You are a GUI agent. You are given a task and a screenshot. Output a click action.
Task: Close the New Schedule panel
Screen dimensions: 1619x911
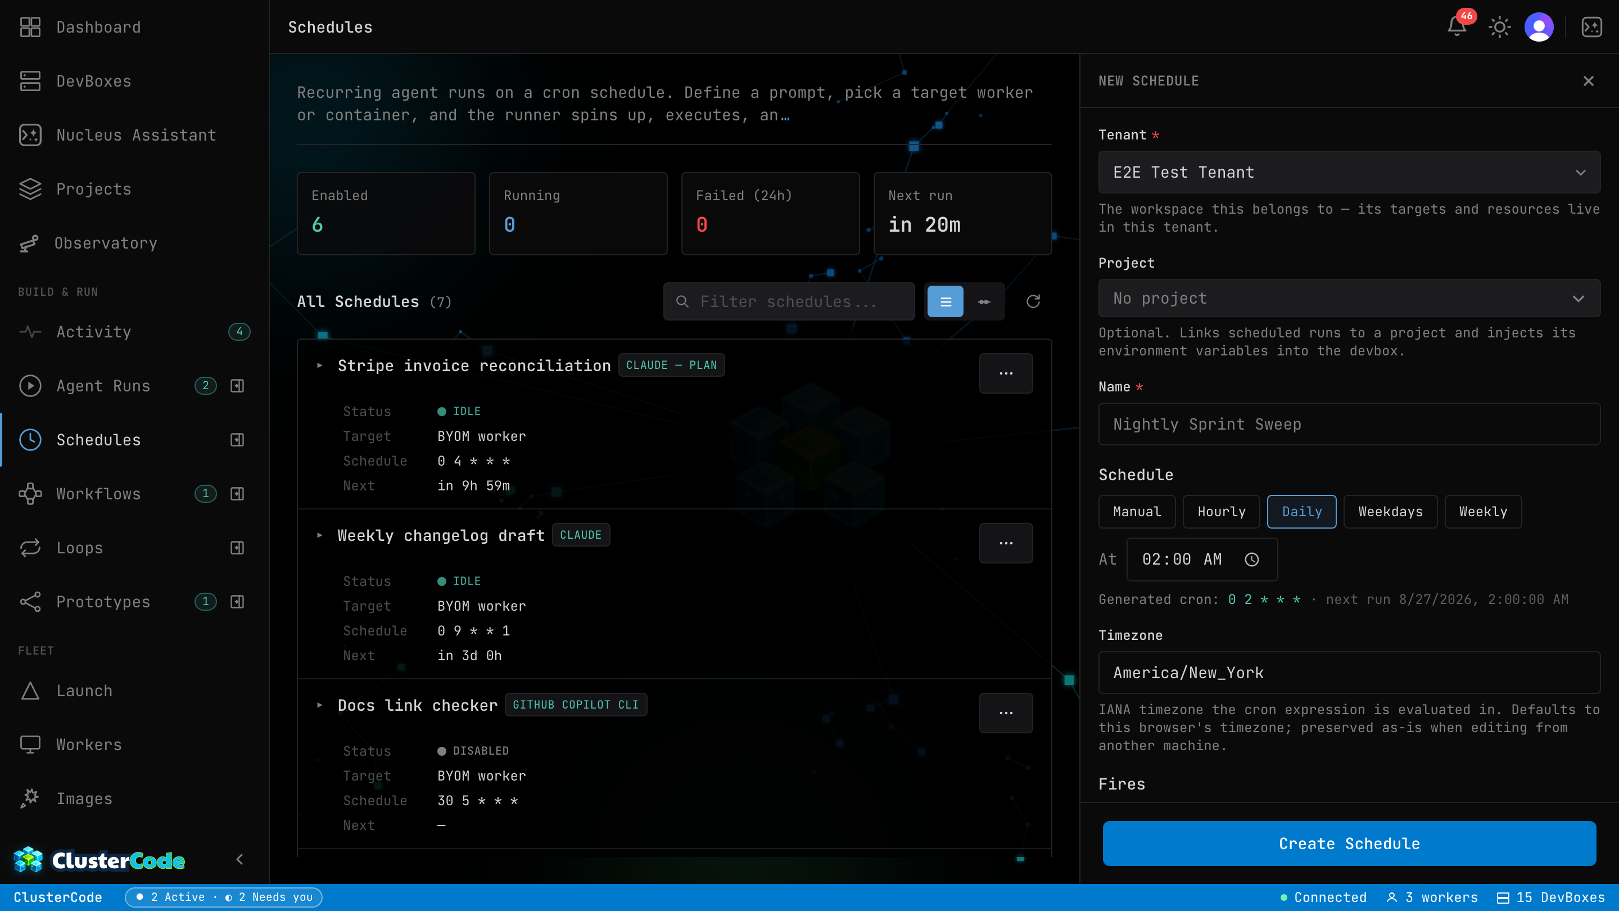tap(1588, 80)
